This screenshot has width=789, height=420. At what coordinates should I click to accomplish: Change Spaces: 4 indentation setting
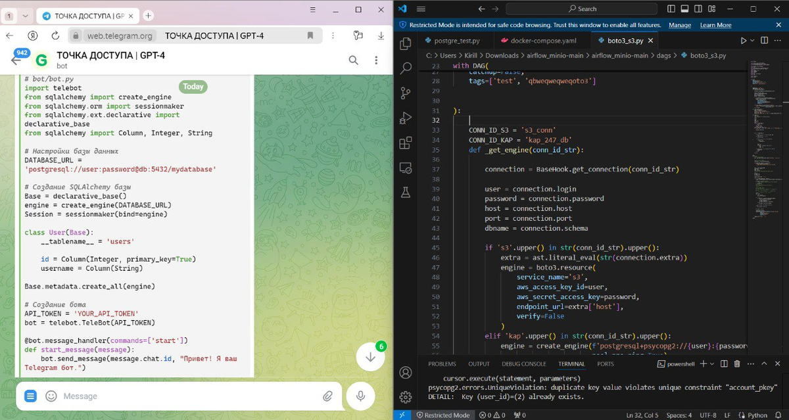(x=679, y=415)
